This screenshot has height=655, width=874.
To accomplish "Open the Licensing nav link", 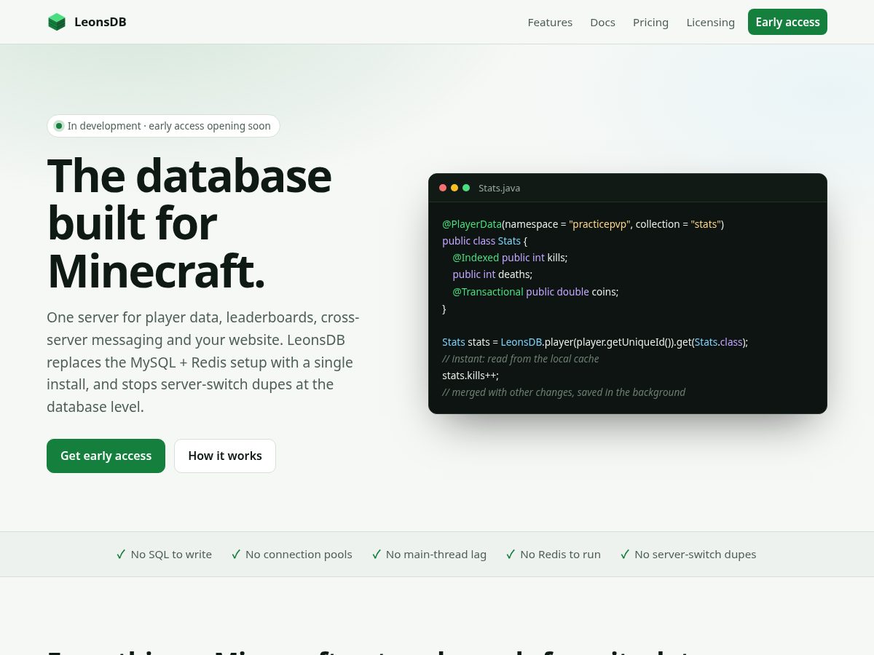I will click(710, 23).
